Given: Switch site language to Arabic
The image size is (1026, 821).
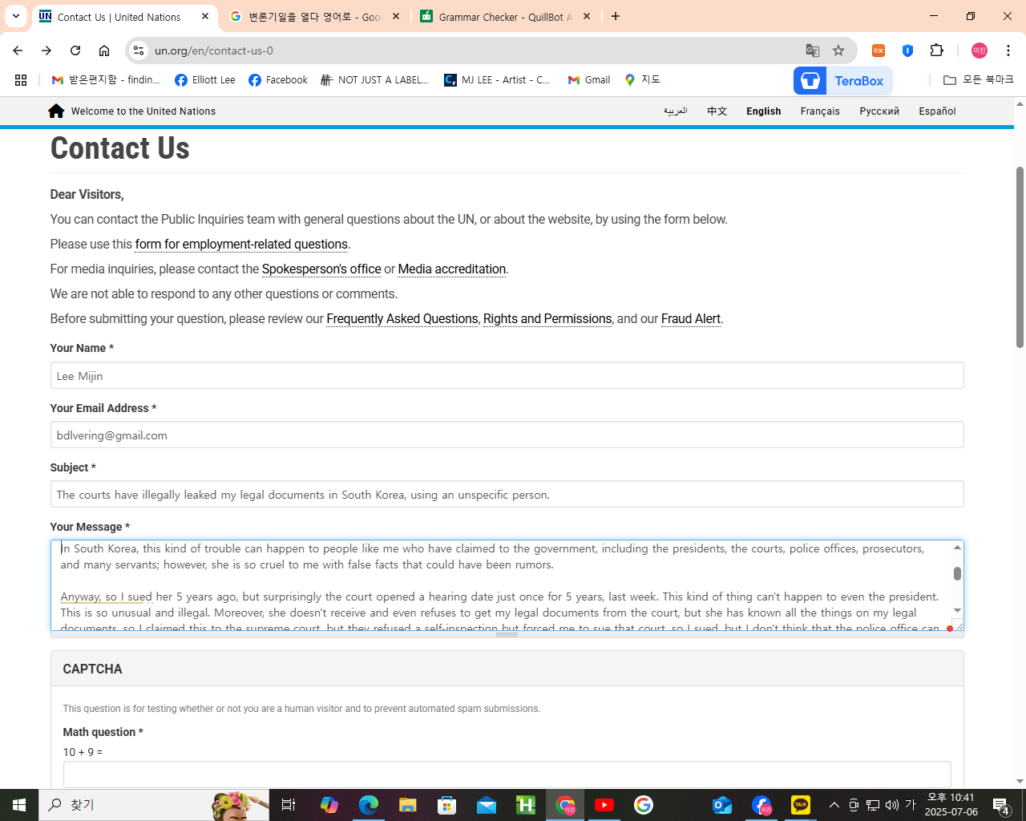Looking at the screenshot, I should [676, 111].
